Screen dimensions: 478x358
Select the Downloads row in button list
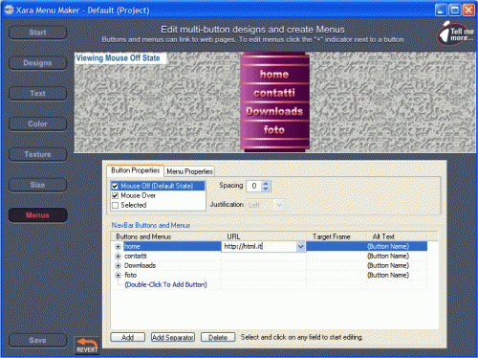coord(140,265)
